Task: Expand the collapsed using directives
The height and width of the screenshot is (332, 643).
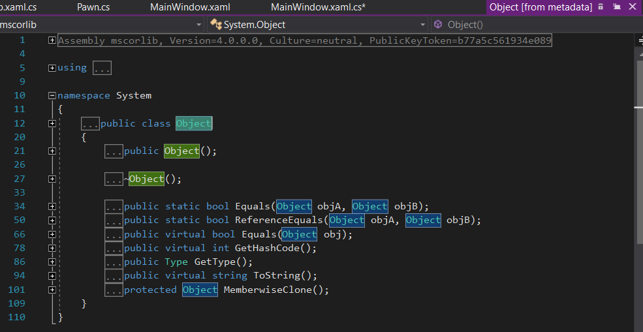Action: click(x=52, y=68)
